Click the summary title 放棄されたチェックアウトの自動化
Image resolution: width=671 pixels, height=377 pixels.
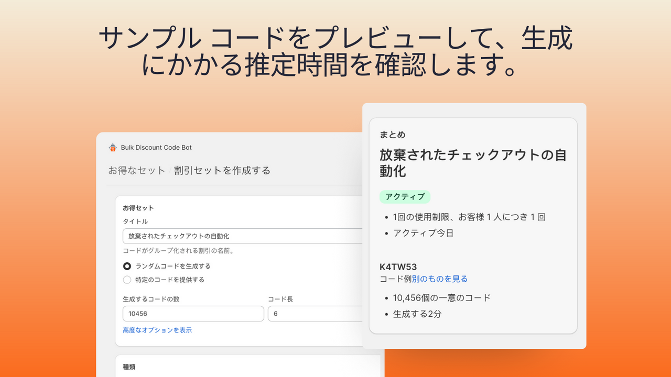473,163
